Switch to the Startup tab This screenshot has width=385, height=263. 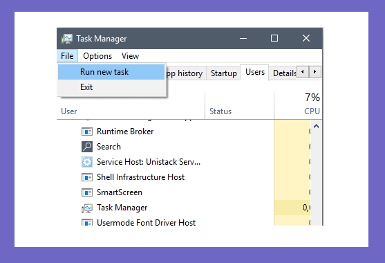(224, 73)
